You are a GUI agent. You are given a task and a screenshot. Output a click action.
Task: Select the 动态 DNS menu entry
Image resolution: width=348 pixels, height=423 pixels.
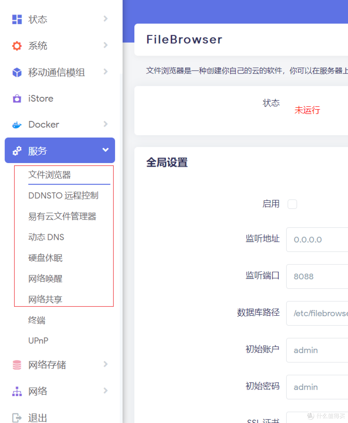(x=46, y=237)
